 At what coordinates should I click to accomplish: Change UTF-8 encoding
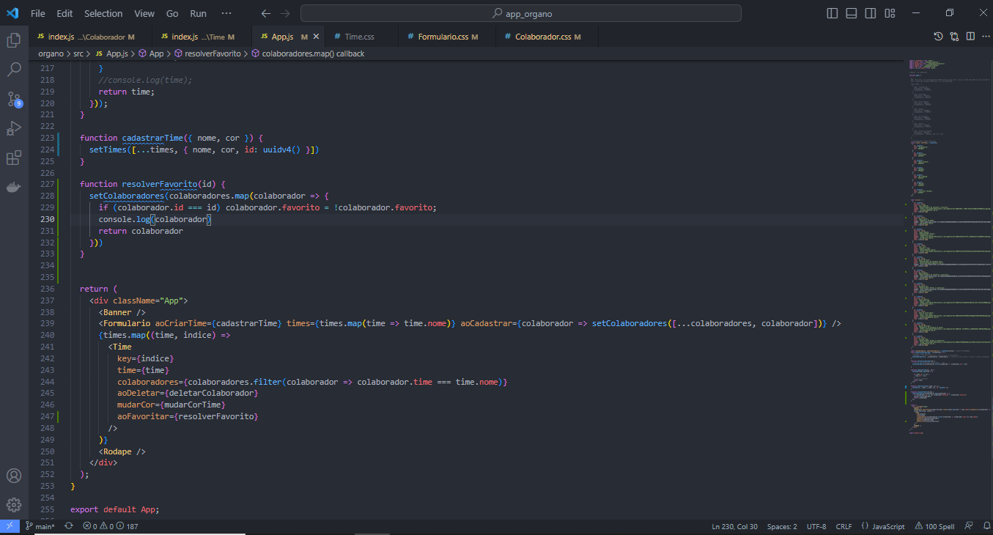pos(816,526)
